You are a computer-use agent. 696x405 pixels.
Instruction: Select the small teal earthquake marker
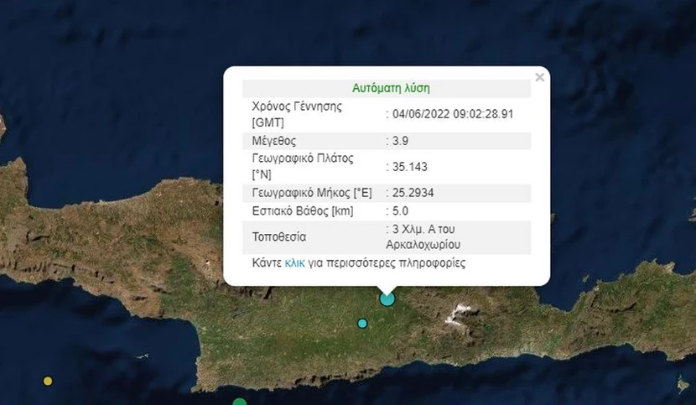point(362,323)
